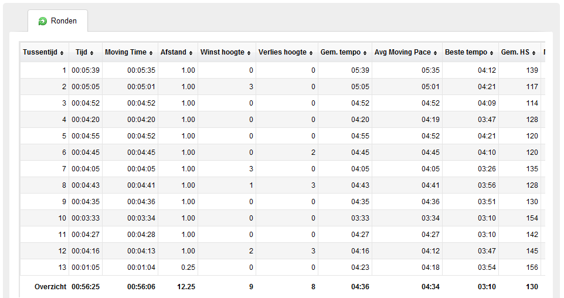Click sort arrows beside Winst hoogte
This screenshot has height=298, width=564.
pyautogui.click(x=249, y=53)
